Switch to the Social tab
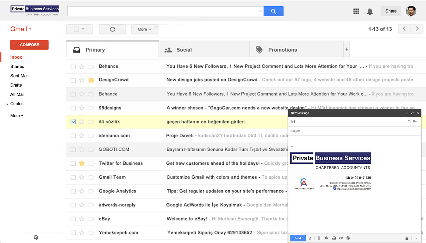 point(204,50)
